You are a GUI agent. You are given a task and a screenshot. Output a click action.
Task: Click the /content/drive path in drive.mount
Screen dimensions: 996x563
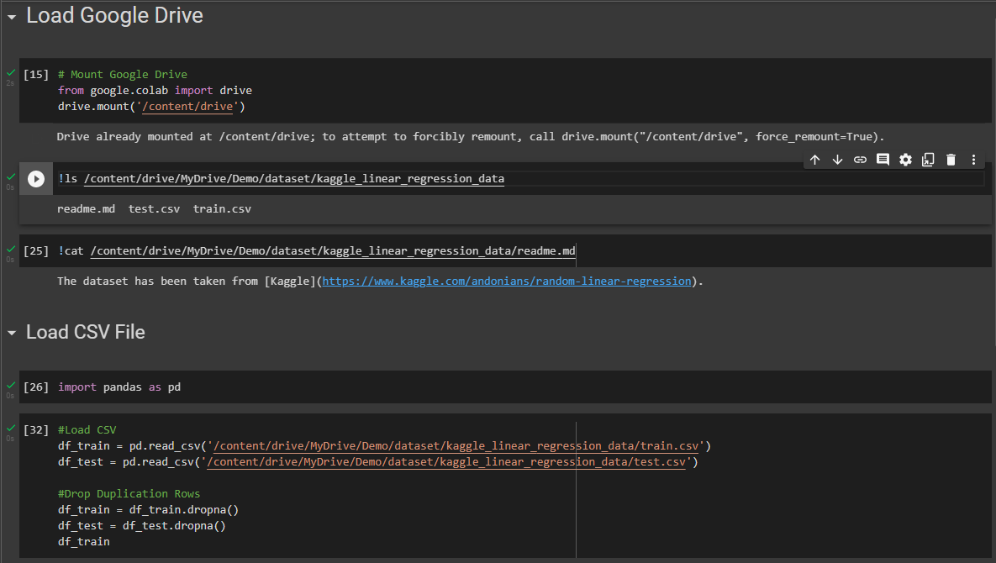click(x=187, y=106)
